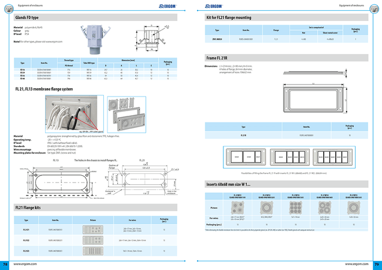
Task: Click the 'IP level' label under Glands FD type
Action: click(x=17, y=34)
